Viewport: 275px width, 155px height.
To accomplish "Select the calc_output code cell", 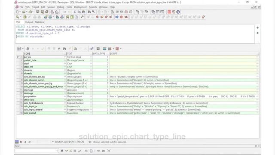I will click(45, 113).
